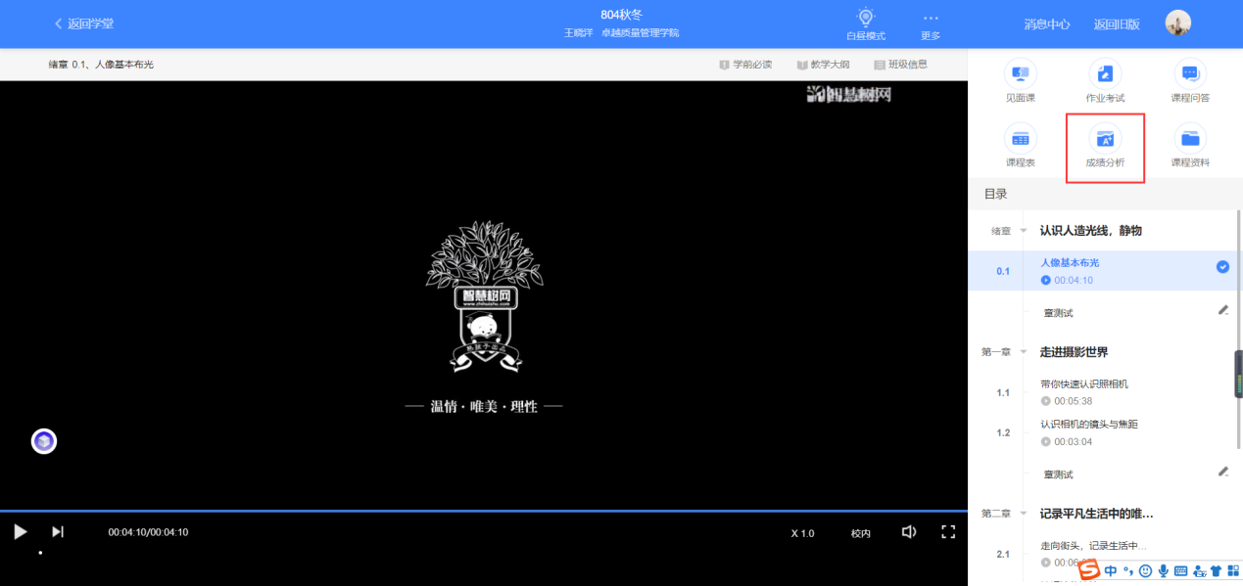The width and height of the screenshot is (1243, 586).
Task: Skip to the next video
Action: 58,532
